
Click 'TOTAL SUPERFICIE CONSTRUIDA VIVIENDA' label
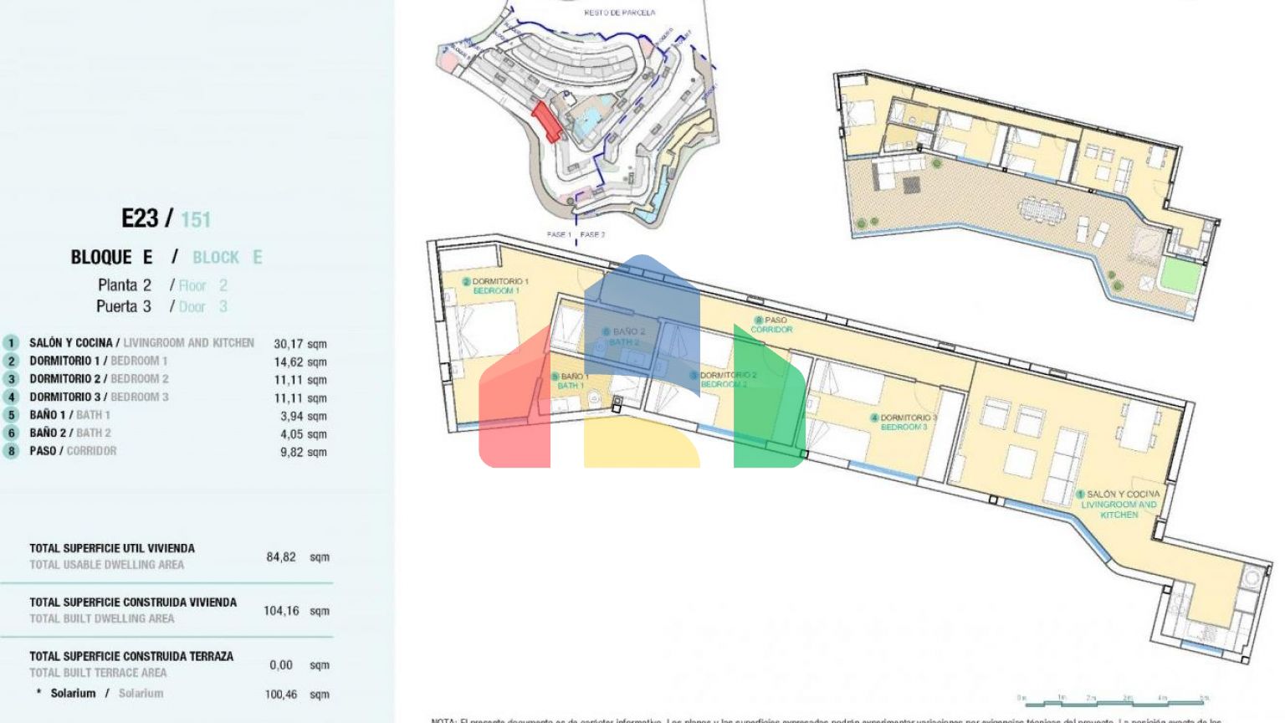point(133,602)
